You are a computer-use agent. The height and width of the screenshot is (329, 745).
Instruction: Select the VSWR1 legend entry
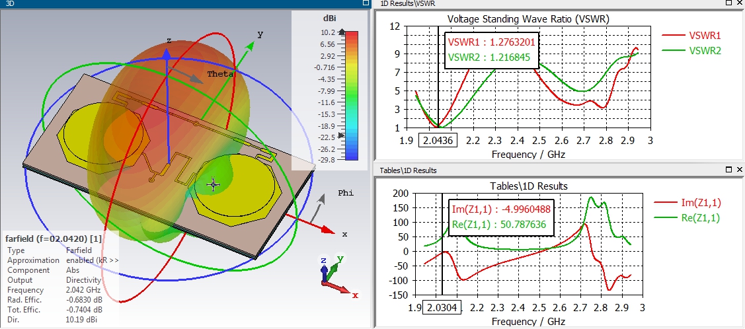click(x=691, y=36)
